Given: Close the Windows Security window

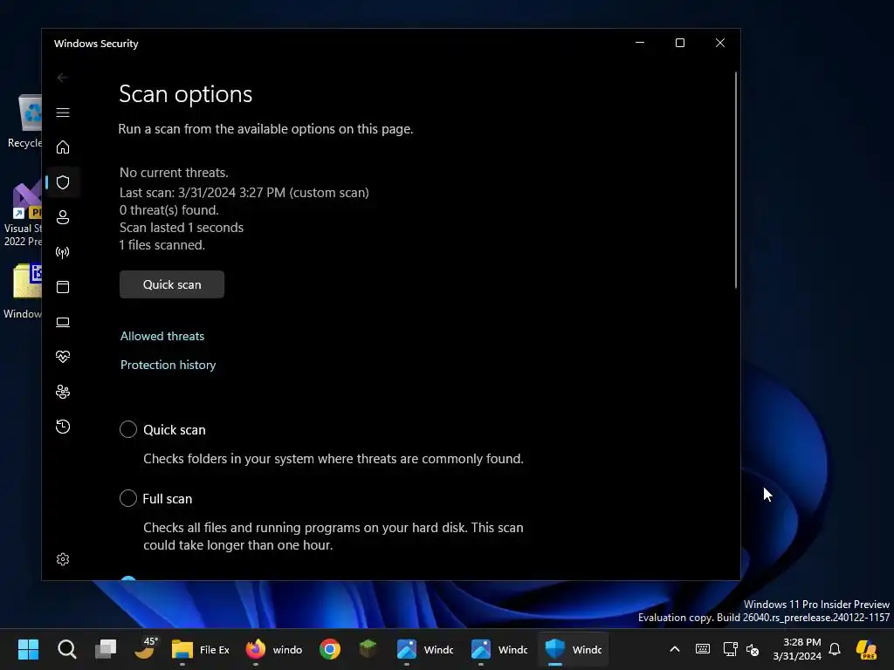Looking at the screenshot, I should point(720,43).
